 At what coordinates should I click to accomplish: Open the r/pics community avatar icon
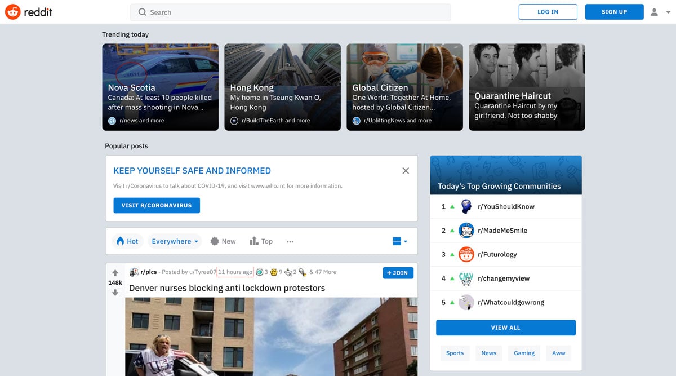[134, 272]
